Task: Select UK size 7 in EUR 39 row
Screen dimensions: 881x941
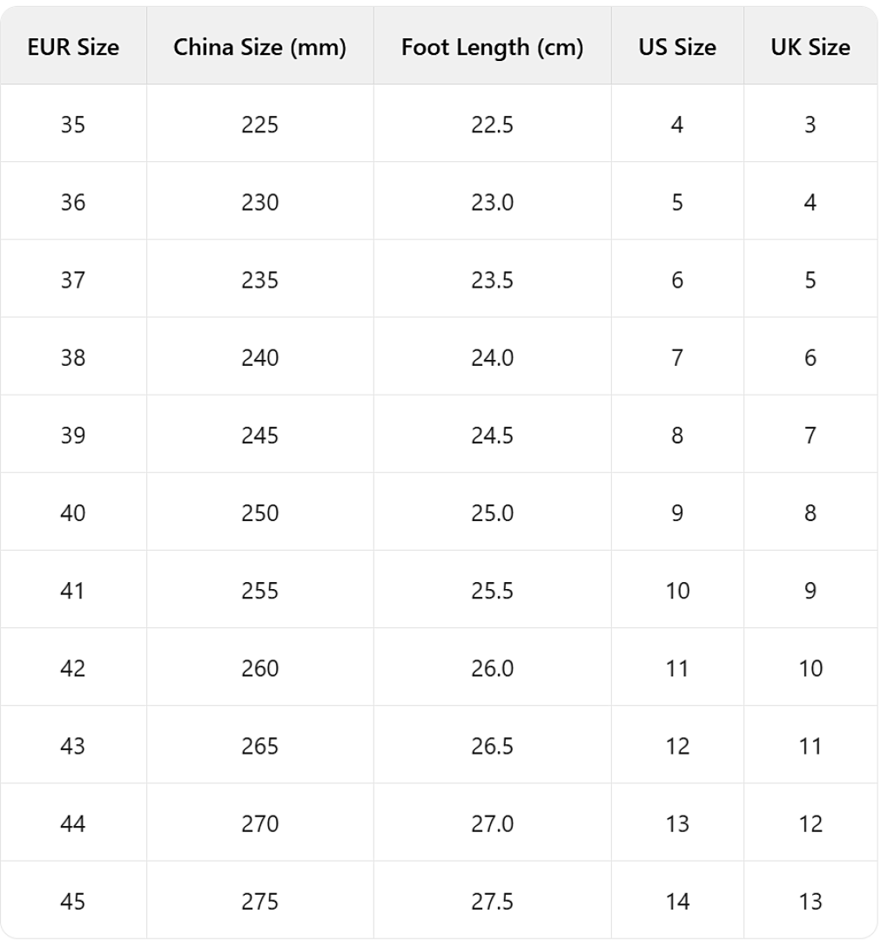Action: click(810, 435)
